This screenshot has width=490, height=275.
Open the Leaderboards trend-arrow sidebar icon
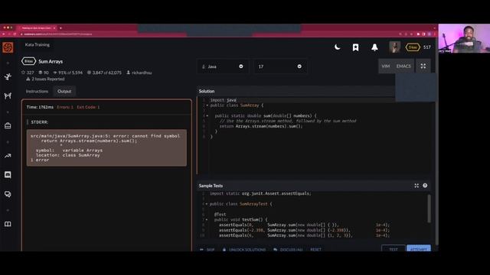point(8,156)
